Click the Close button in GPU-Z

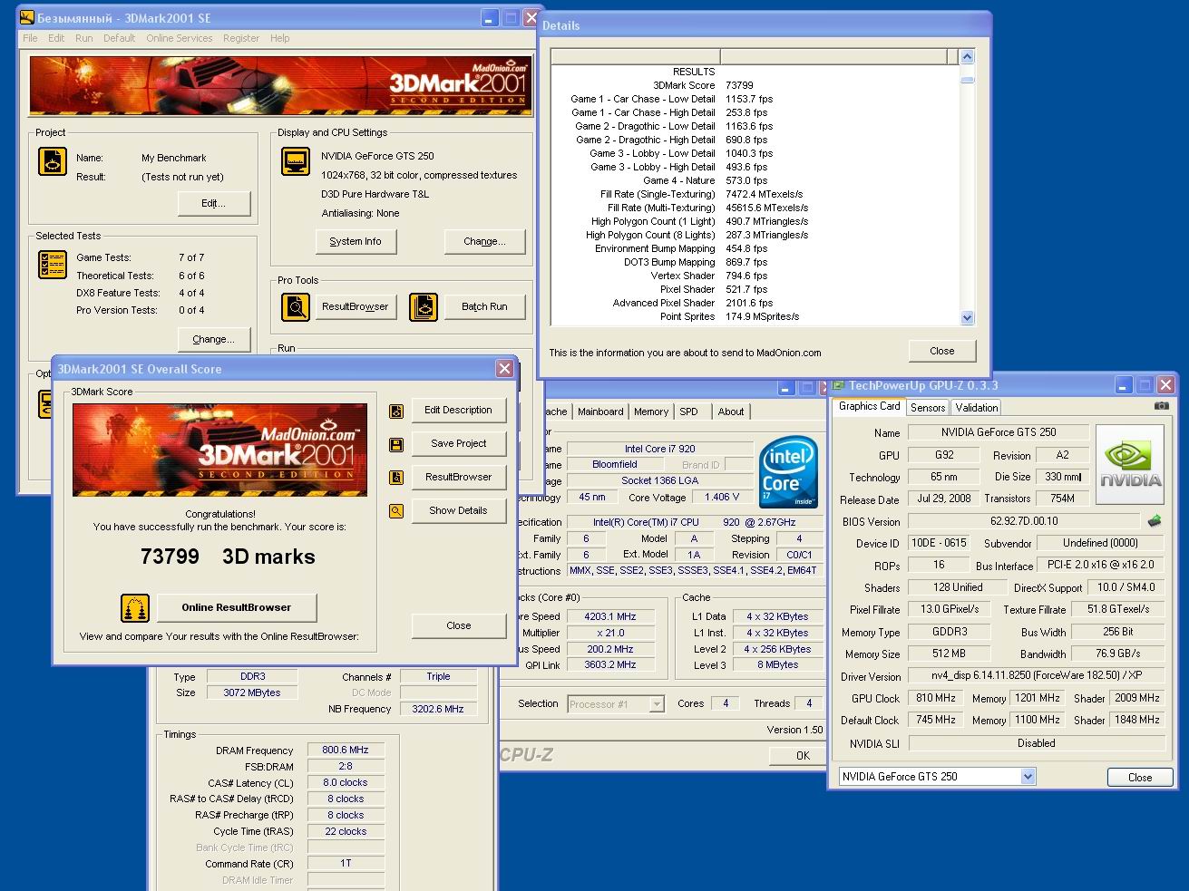1140,778
